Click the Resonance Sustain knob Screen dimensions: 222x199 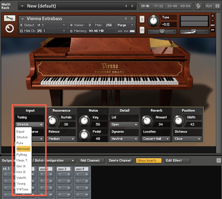tap(53, 121)
